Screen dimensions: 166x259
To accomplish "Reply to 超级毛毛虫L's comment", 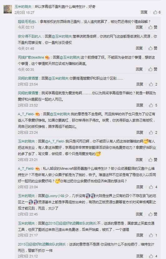I will tap(139, 27).
